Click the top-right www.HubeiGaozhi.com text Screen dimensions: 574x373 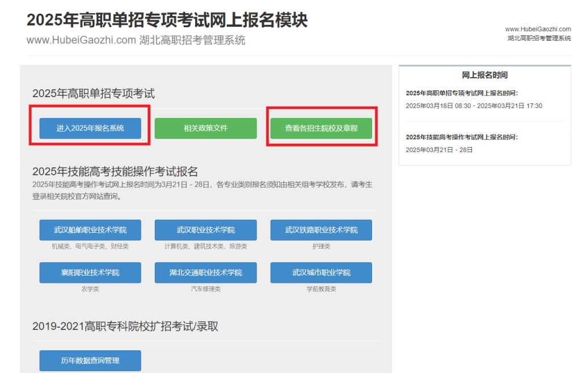click(538, 29)
